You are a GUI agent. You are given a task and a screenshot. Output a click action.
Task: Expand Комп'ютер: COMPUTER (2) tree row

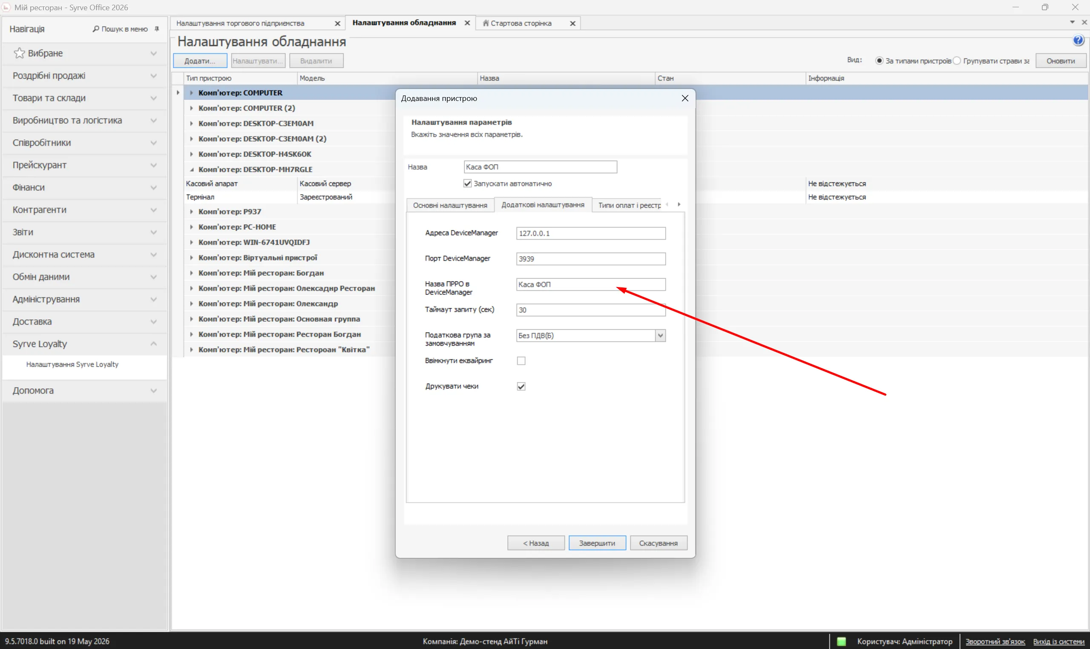(191, 108)
